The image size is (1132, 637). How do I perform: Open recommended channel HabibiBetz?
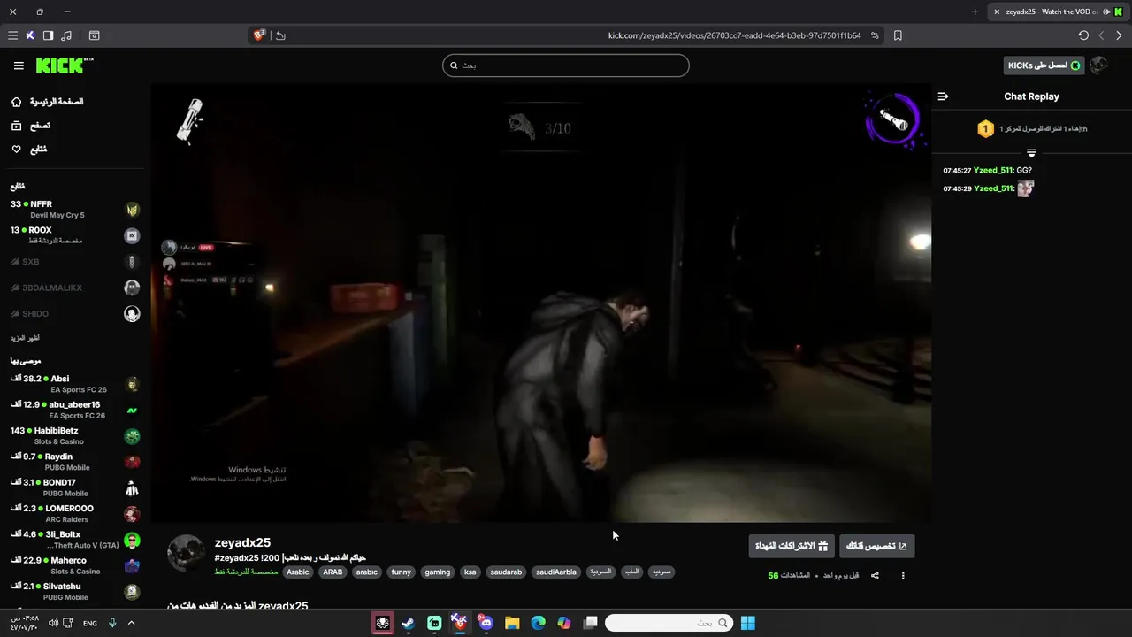coord(75,436)
